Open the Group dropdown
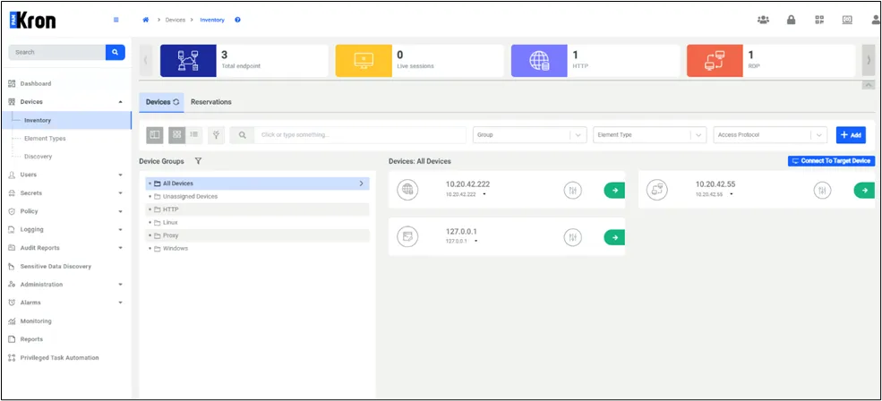This screenshot has height=401, width=882. pyautogui.click(x=529, y=135)
